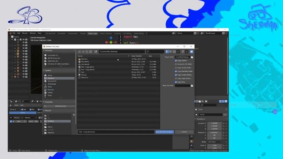
Task: Collapse the System panel
Action: click(44, 71)
